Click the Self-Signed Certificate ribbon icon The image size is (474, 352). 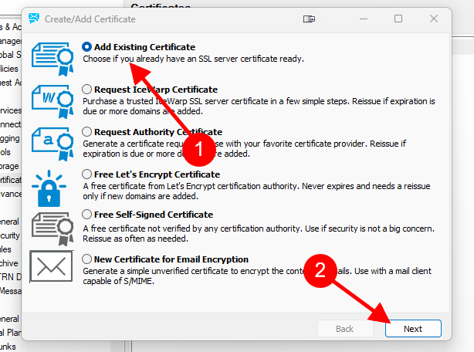pos(52,225)
